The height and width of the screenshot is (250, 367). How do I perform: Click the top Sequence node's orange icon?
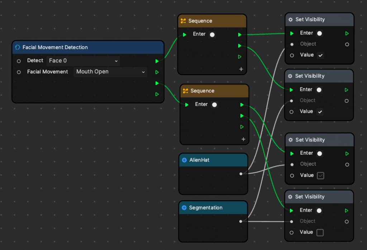pyautogui.click(x=183, y=21)
